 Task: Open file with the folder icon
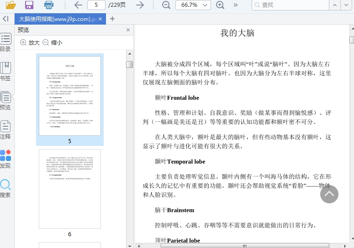pos(11,5)
